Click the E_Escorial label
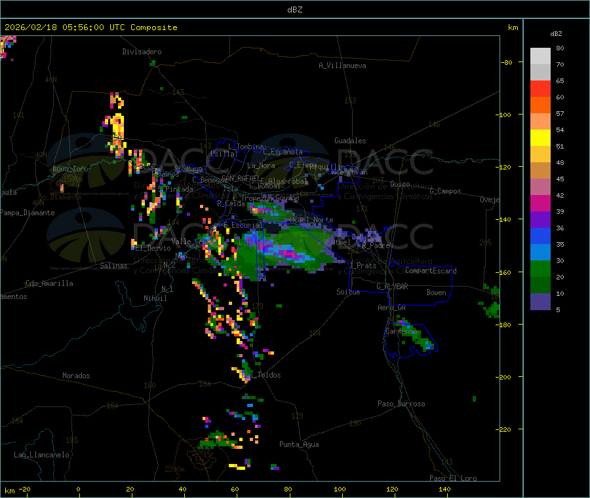The image size is (590, 498). pos(243,225)
